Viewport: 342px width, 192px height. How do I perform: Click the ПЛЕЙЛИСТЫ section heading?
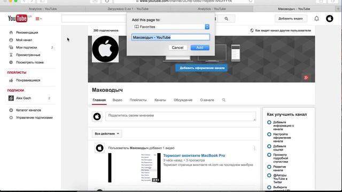point(17,73)
